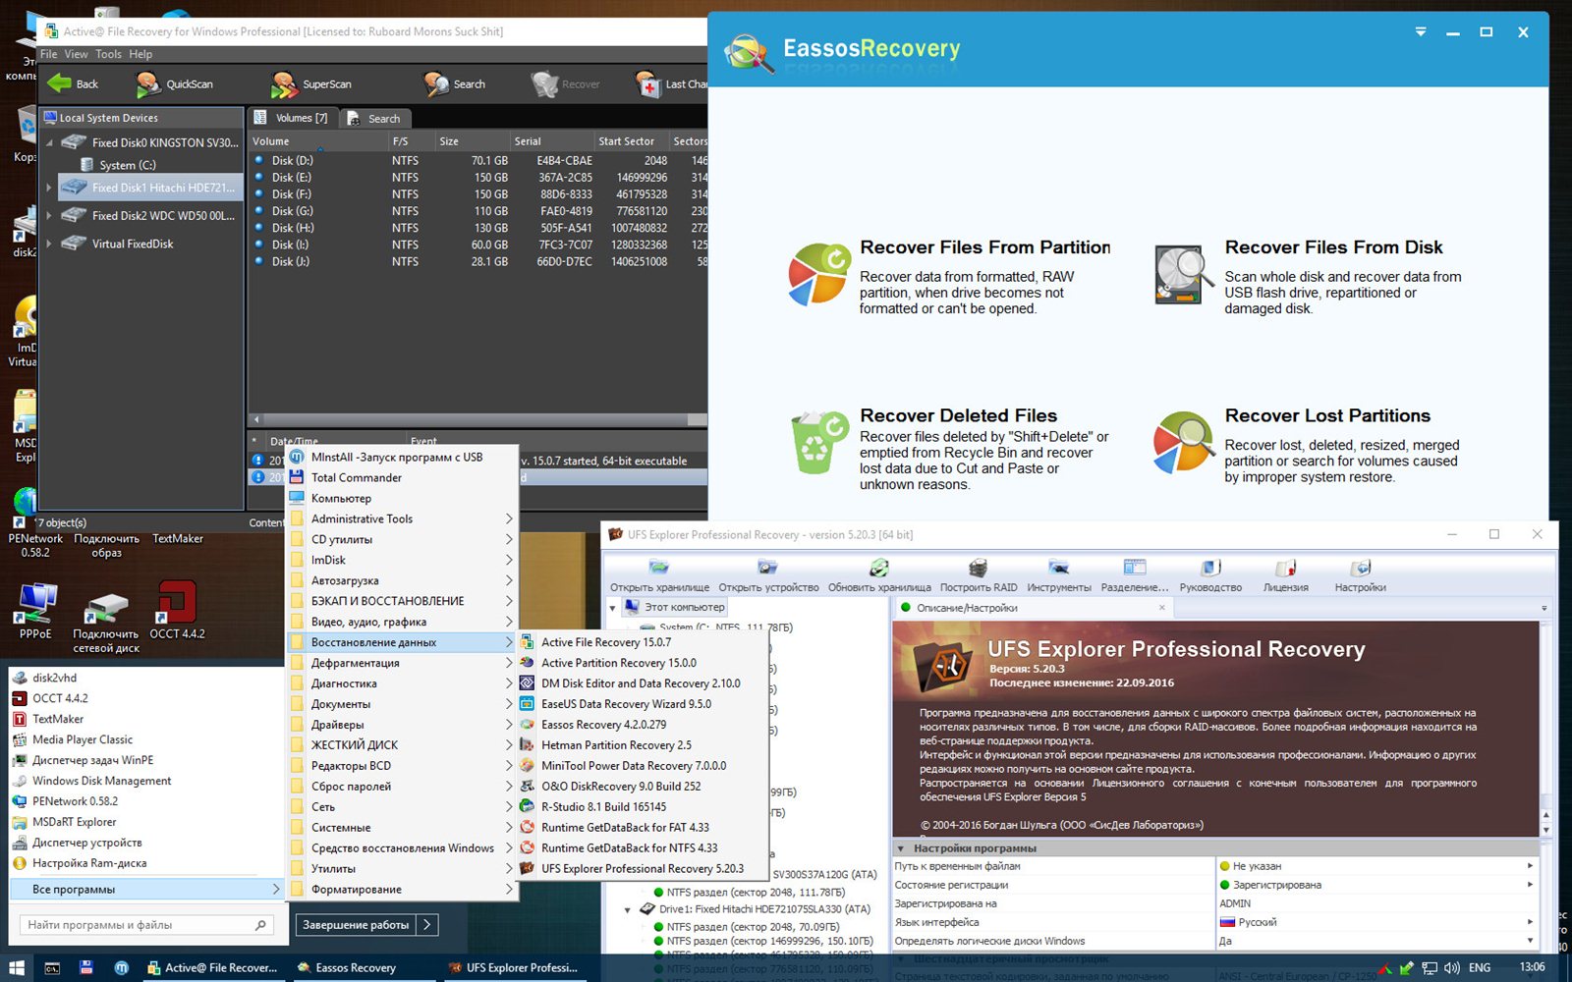Click the ENG language indicator in the tray
The width and height of the screenshot is (1572, 982).
[1480, 967]
